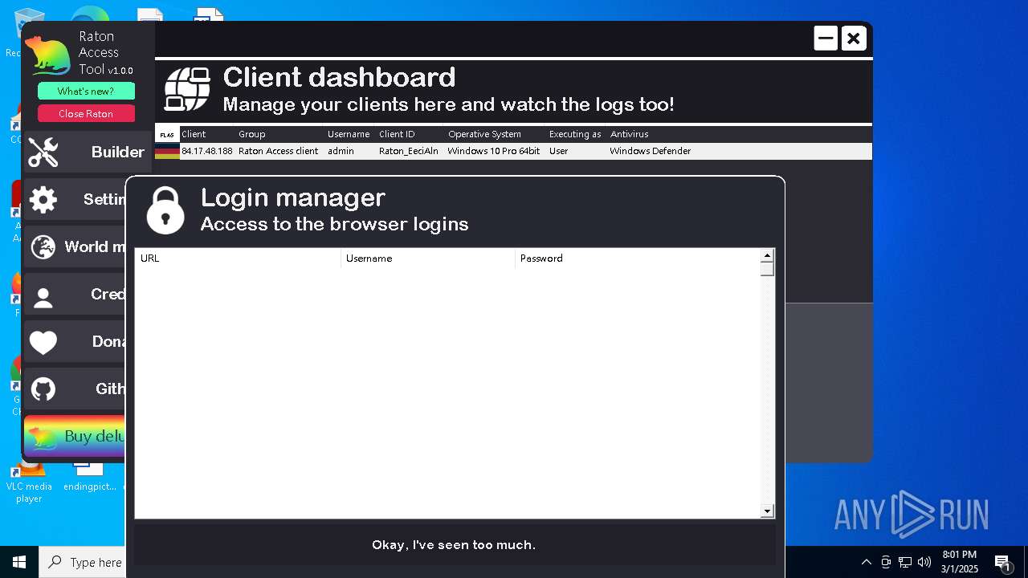Minimize the Raton dashboard window
Image resolution: width=1028 pixels, height=578 pixels.
click(826, 39)
